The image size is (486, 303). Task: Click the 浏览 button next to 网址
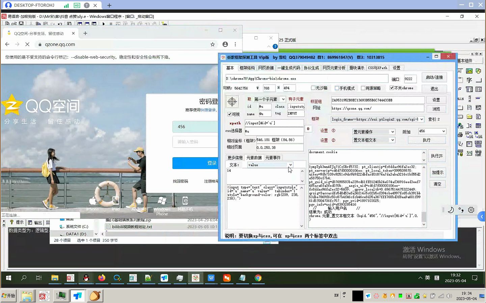tap(436, 109)
